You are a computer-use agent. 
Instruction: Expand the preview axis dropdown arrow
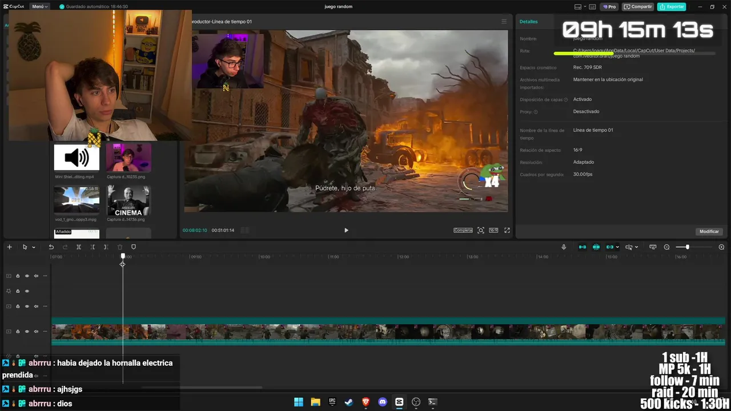tap(637, 247)
